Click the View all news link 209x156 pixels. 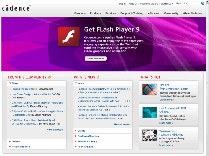point(122,125)
